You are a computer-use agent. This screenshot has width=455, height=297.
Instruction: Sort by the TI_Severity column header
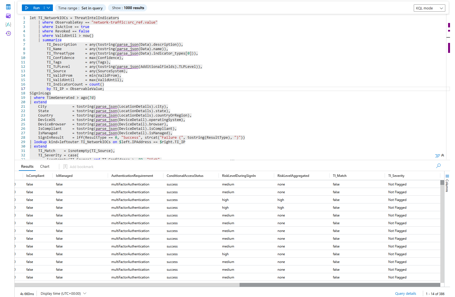396,176
